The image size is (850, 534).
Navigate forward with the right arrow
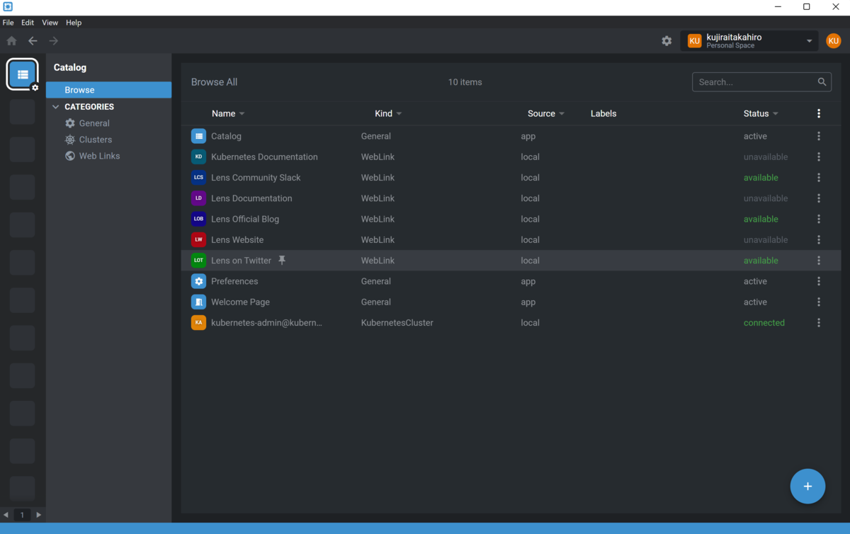click(54, 41)
